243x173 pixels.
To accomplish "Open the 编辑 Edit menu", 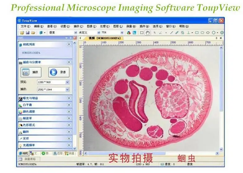I will pyautogui.click(x=39, y=26).
